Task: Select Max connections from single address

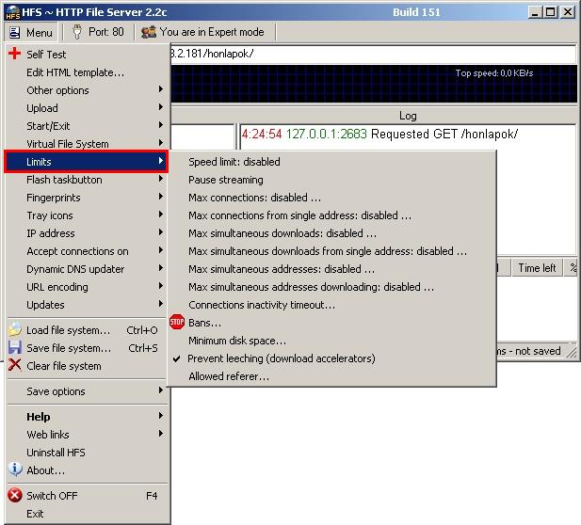Action: coord(331,215)
